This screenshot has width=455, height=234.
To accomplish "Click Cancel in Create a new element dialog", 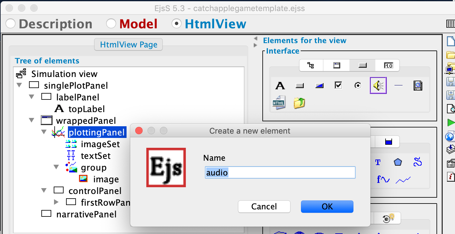I will click(x=264, y=207).
